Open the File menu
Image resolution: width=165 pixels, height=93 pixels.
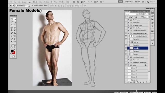click(x=15, y=2)
